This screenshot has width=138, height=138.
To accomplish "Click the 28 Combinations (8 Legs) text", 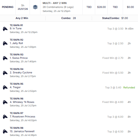I will pos(58,7).
